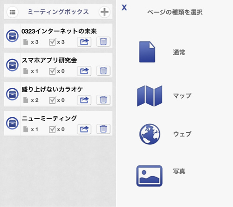Share the スマホアプリ研究会 meeting
The width and height of the screenshot is (233, 207).
pyautogui.click(x=84, y=71)
